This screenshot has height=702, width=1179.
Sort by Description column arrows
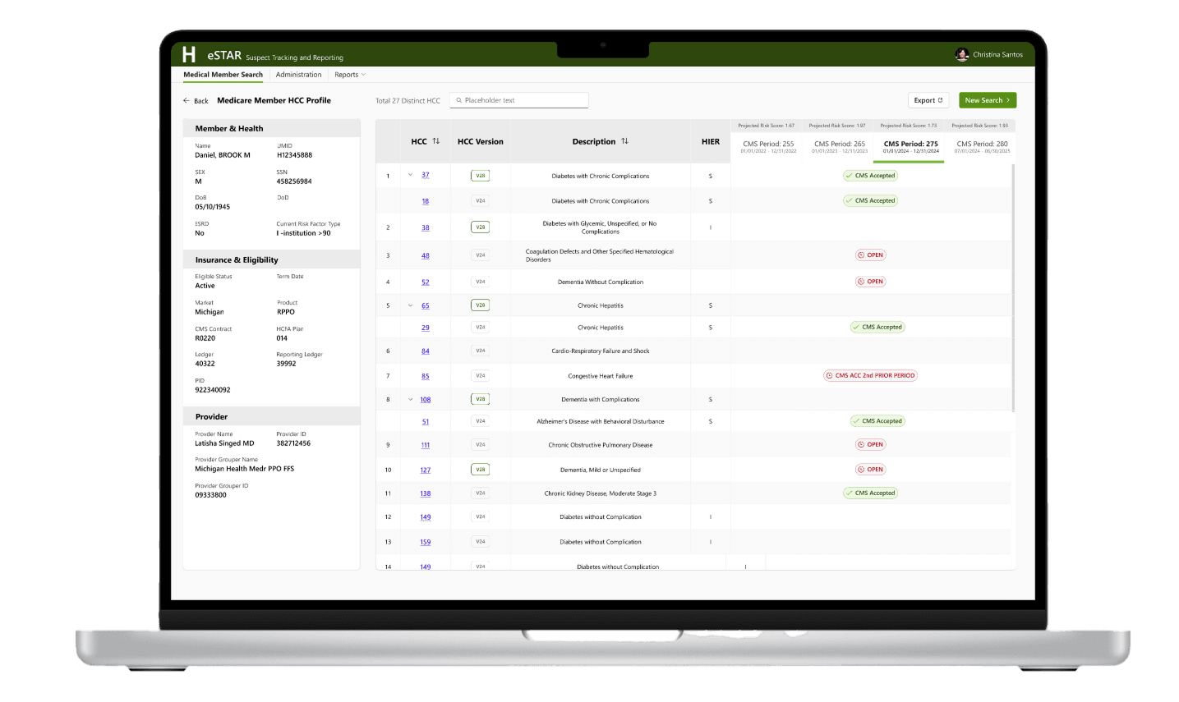(x=624, y=141)
